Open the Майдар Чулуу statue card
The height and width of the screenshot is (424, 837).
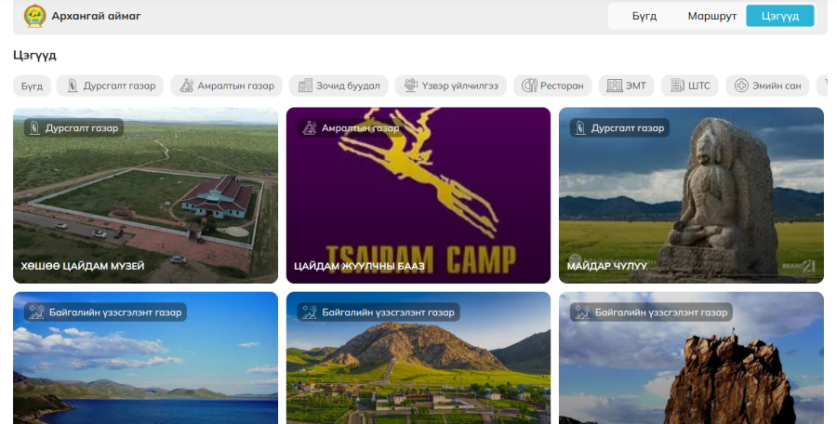pyautogui.click(x=691, y=195)
